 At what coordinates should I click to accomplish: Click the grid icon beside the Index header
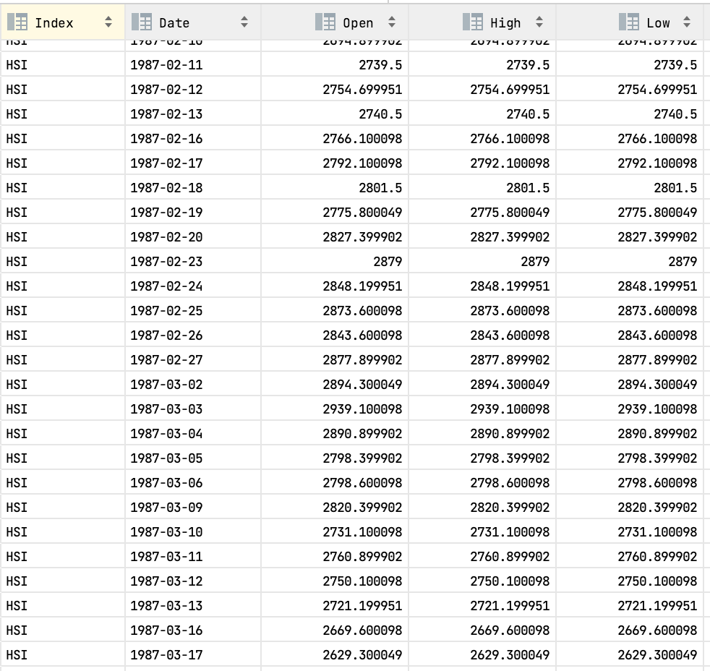click(17, 22)
